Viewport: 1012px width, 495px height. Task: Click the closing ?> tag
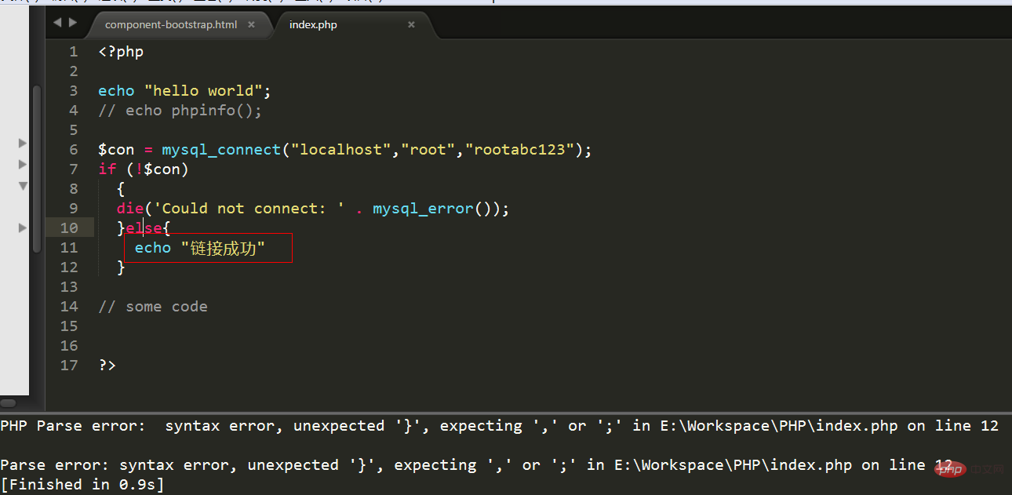tap(107, 366)
